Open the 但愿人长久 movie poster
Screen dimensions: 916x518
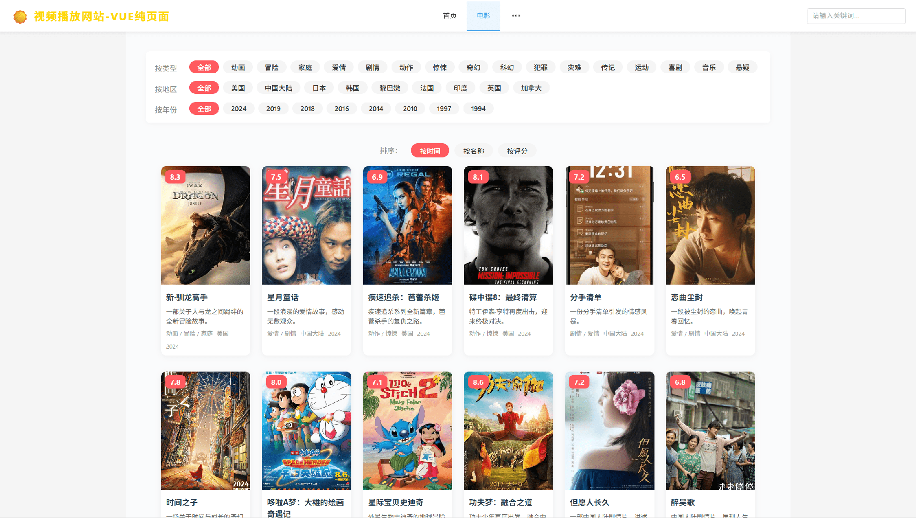coord(610,431)
